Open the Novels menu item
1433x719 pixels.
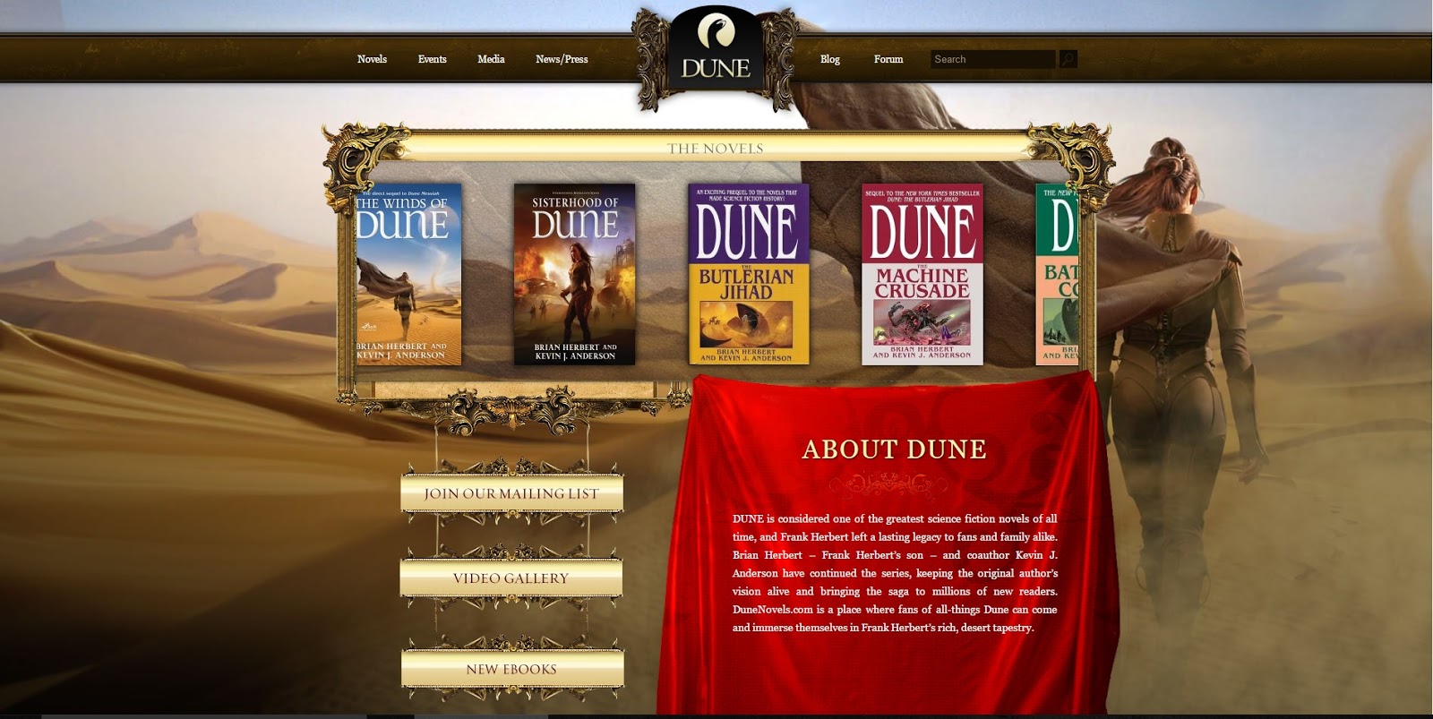click(372, 59)
